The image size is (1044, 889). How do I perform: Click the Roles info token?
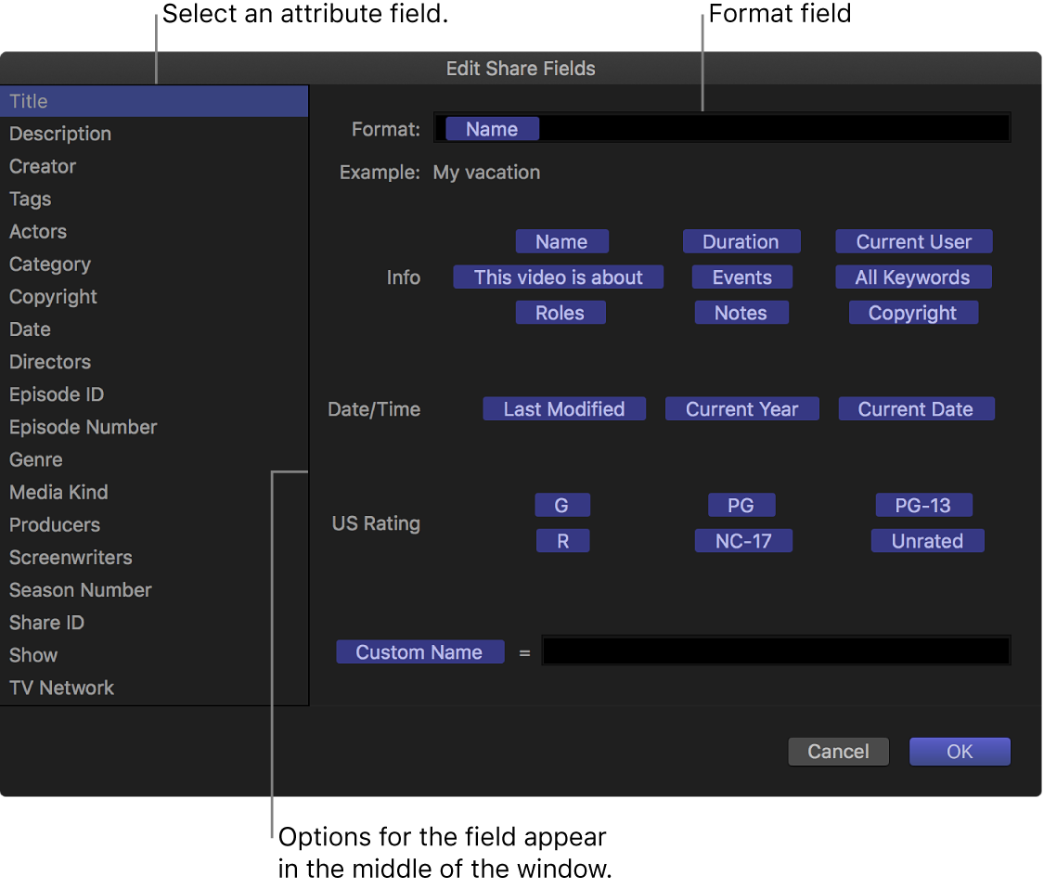pyautogui.click(x=561, y=312)
